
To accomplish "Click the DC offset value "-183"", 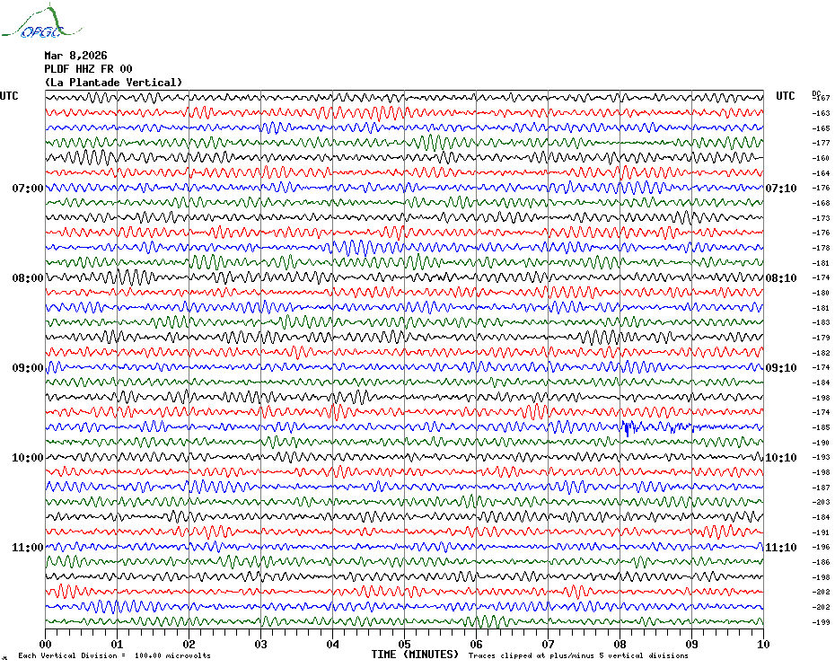I will [x=822, y=323].
